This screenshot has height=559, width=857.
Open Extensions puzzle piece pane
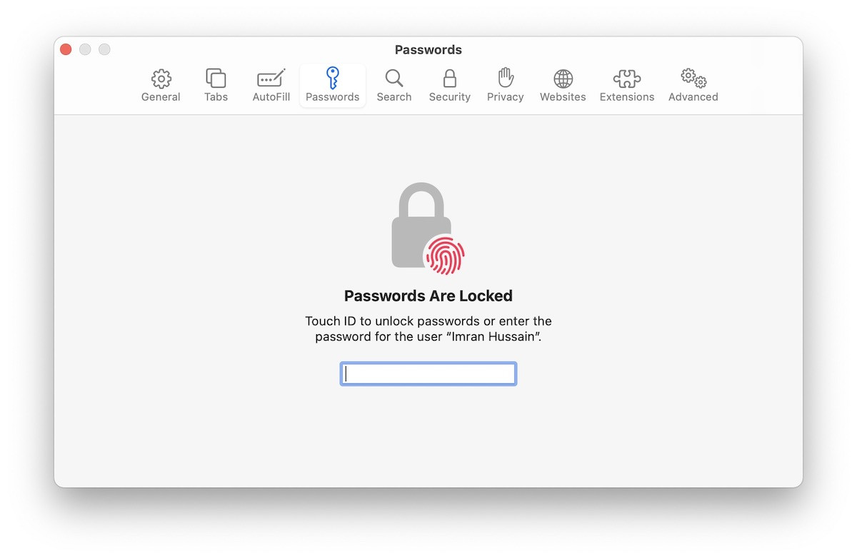pyautogui.click(x=627, y=79)
